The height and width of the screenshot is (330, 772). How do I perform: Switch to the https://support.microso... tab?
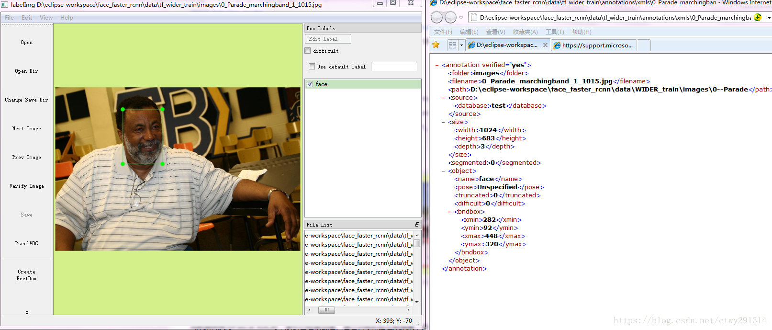click(x=594, y=45)
